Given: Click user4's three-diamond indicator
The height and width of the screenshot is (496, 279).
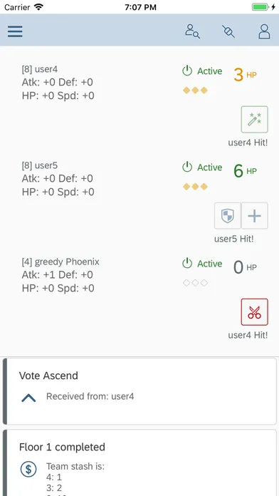Looking at the screenshot, I should click(x=195, y=91).
